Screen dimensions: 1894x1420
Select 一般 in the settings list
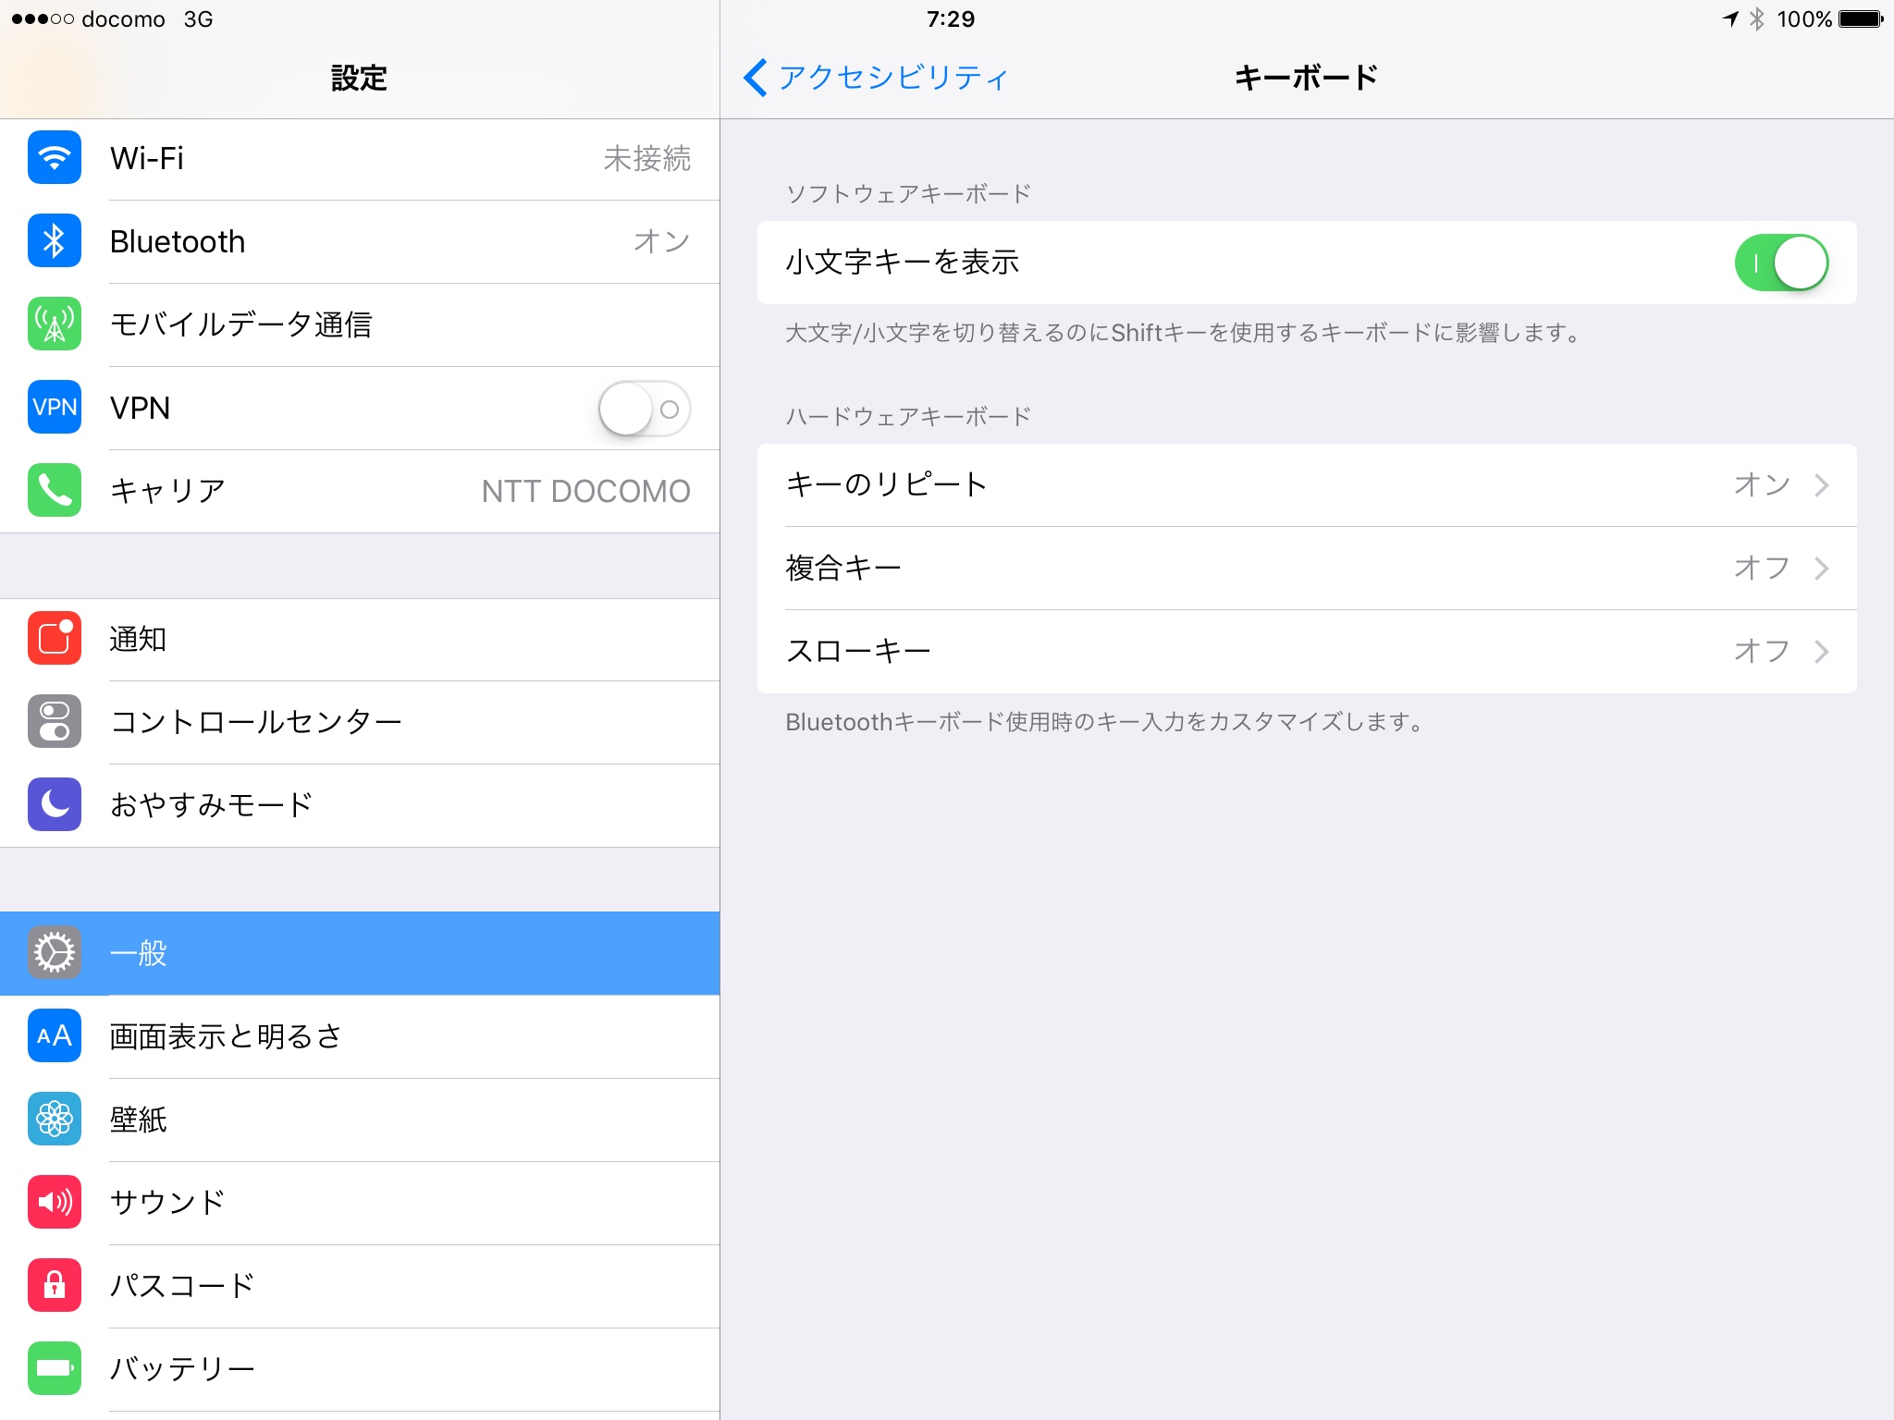(359, 953)
